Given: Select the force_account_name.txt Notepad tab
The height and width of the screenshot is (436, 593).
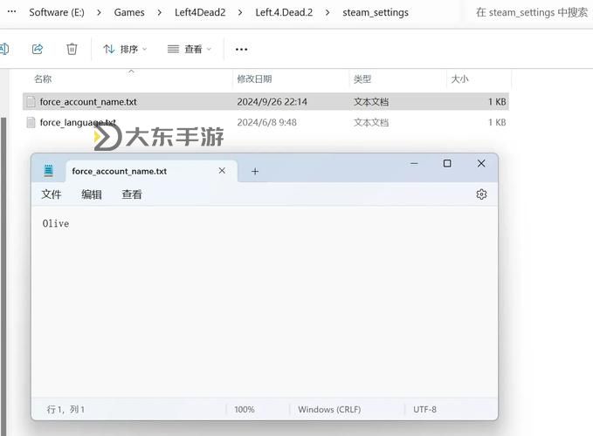Looking at the screenshot, I should (151, 171).
